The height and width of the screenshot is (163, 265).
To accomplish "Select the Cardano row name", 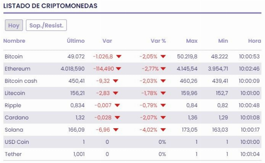I will [15, 118].
